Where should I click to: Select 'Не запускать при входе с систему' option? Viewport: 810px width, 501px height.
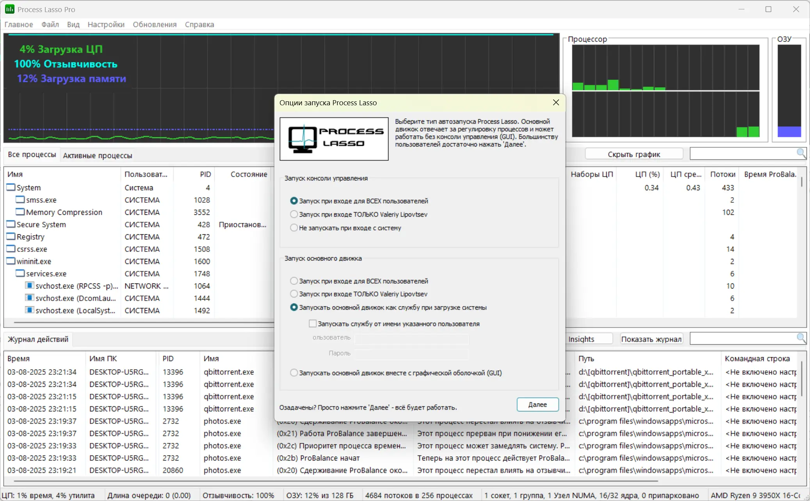tap(294, 228)
